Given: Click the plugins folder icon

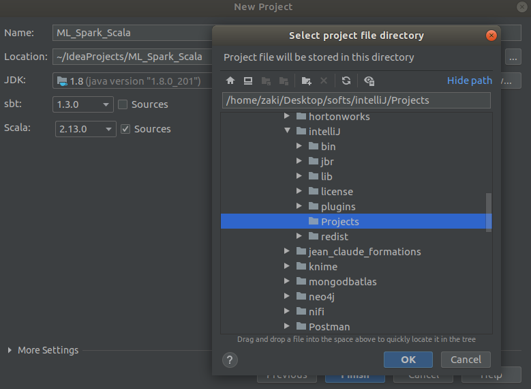Looking at the screenshot, I should click(314, 206).
